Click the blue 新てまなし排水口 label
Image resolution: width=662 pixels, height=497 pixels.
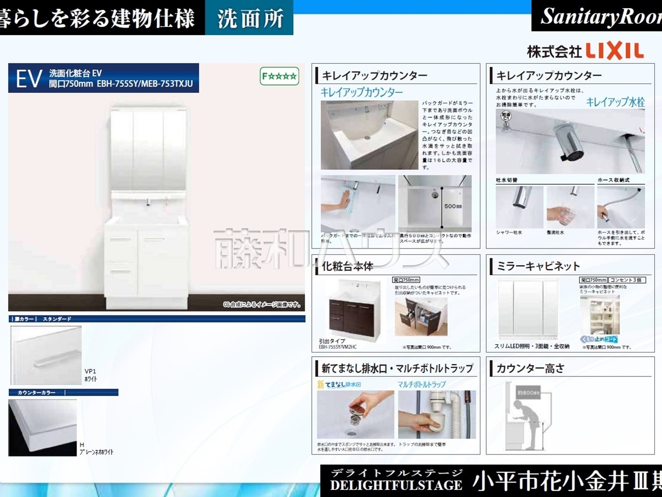339,385
